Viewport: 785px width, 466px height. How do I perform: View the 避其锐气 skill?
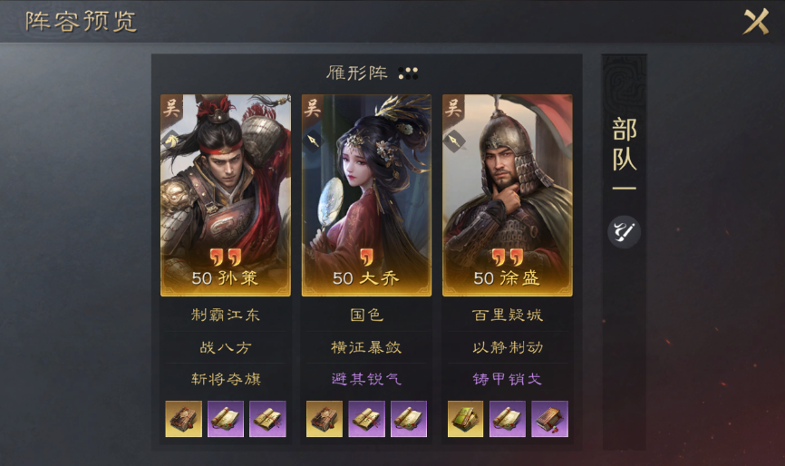(366, 379)
